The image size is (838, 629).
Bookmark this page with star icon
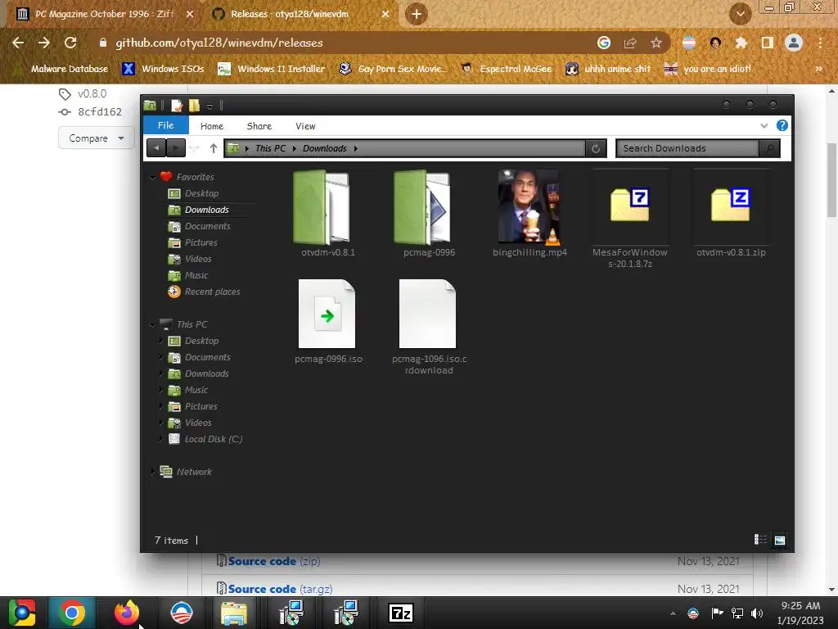pyautogui.click(x=656, y=43)
